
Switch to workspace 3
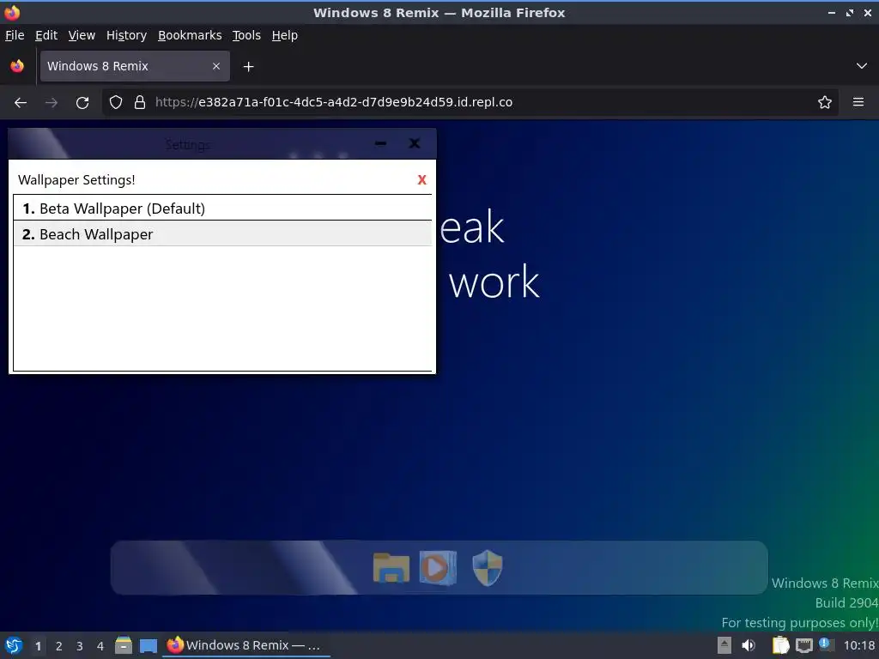[80, 646]
